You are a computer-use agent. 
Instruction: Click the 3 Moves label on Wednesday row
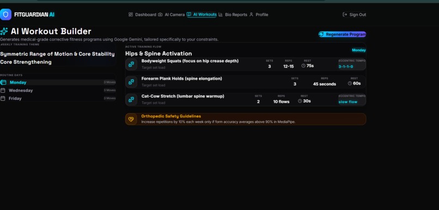[109, 91]
